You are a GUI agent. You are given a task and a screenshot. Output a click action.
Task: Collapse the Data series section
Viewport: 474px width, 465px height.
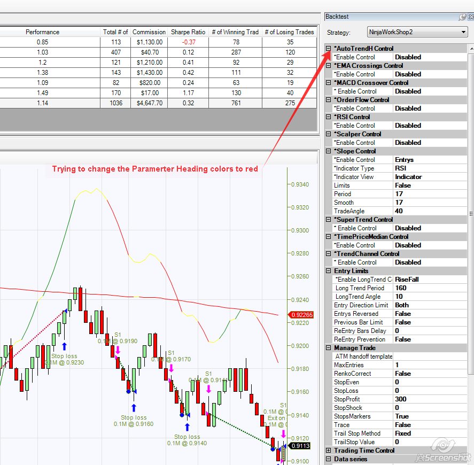coord(328,459)
